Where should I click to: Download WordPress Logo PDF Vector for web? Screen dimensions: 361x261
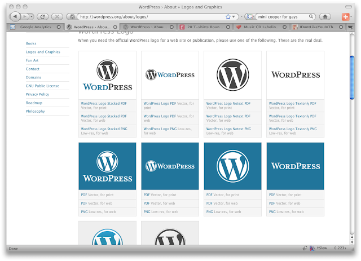coord(160,116)
